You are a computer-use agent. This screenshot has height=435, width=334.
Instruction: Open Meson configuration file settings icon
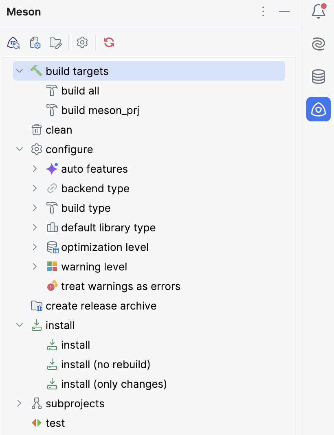point(35,42)
